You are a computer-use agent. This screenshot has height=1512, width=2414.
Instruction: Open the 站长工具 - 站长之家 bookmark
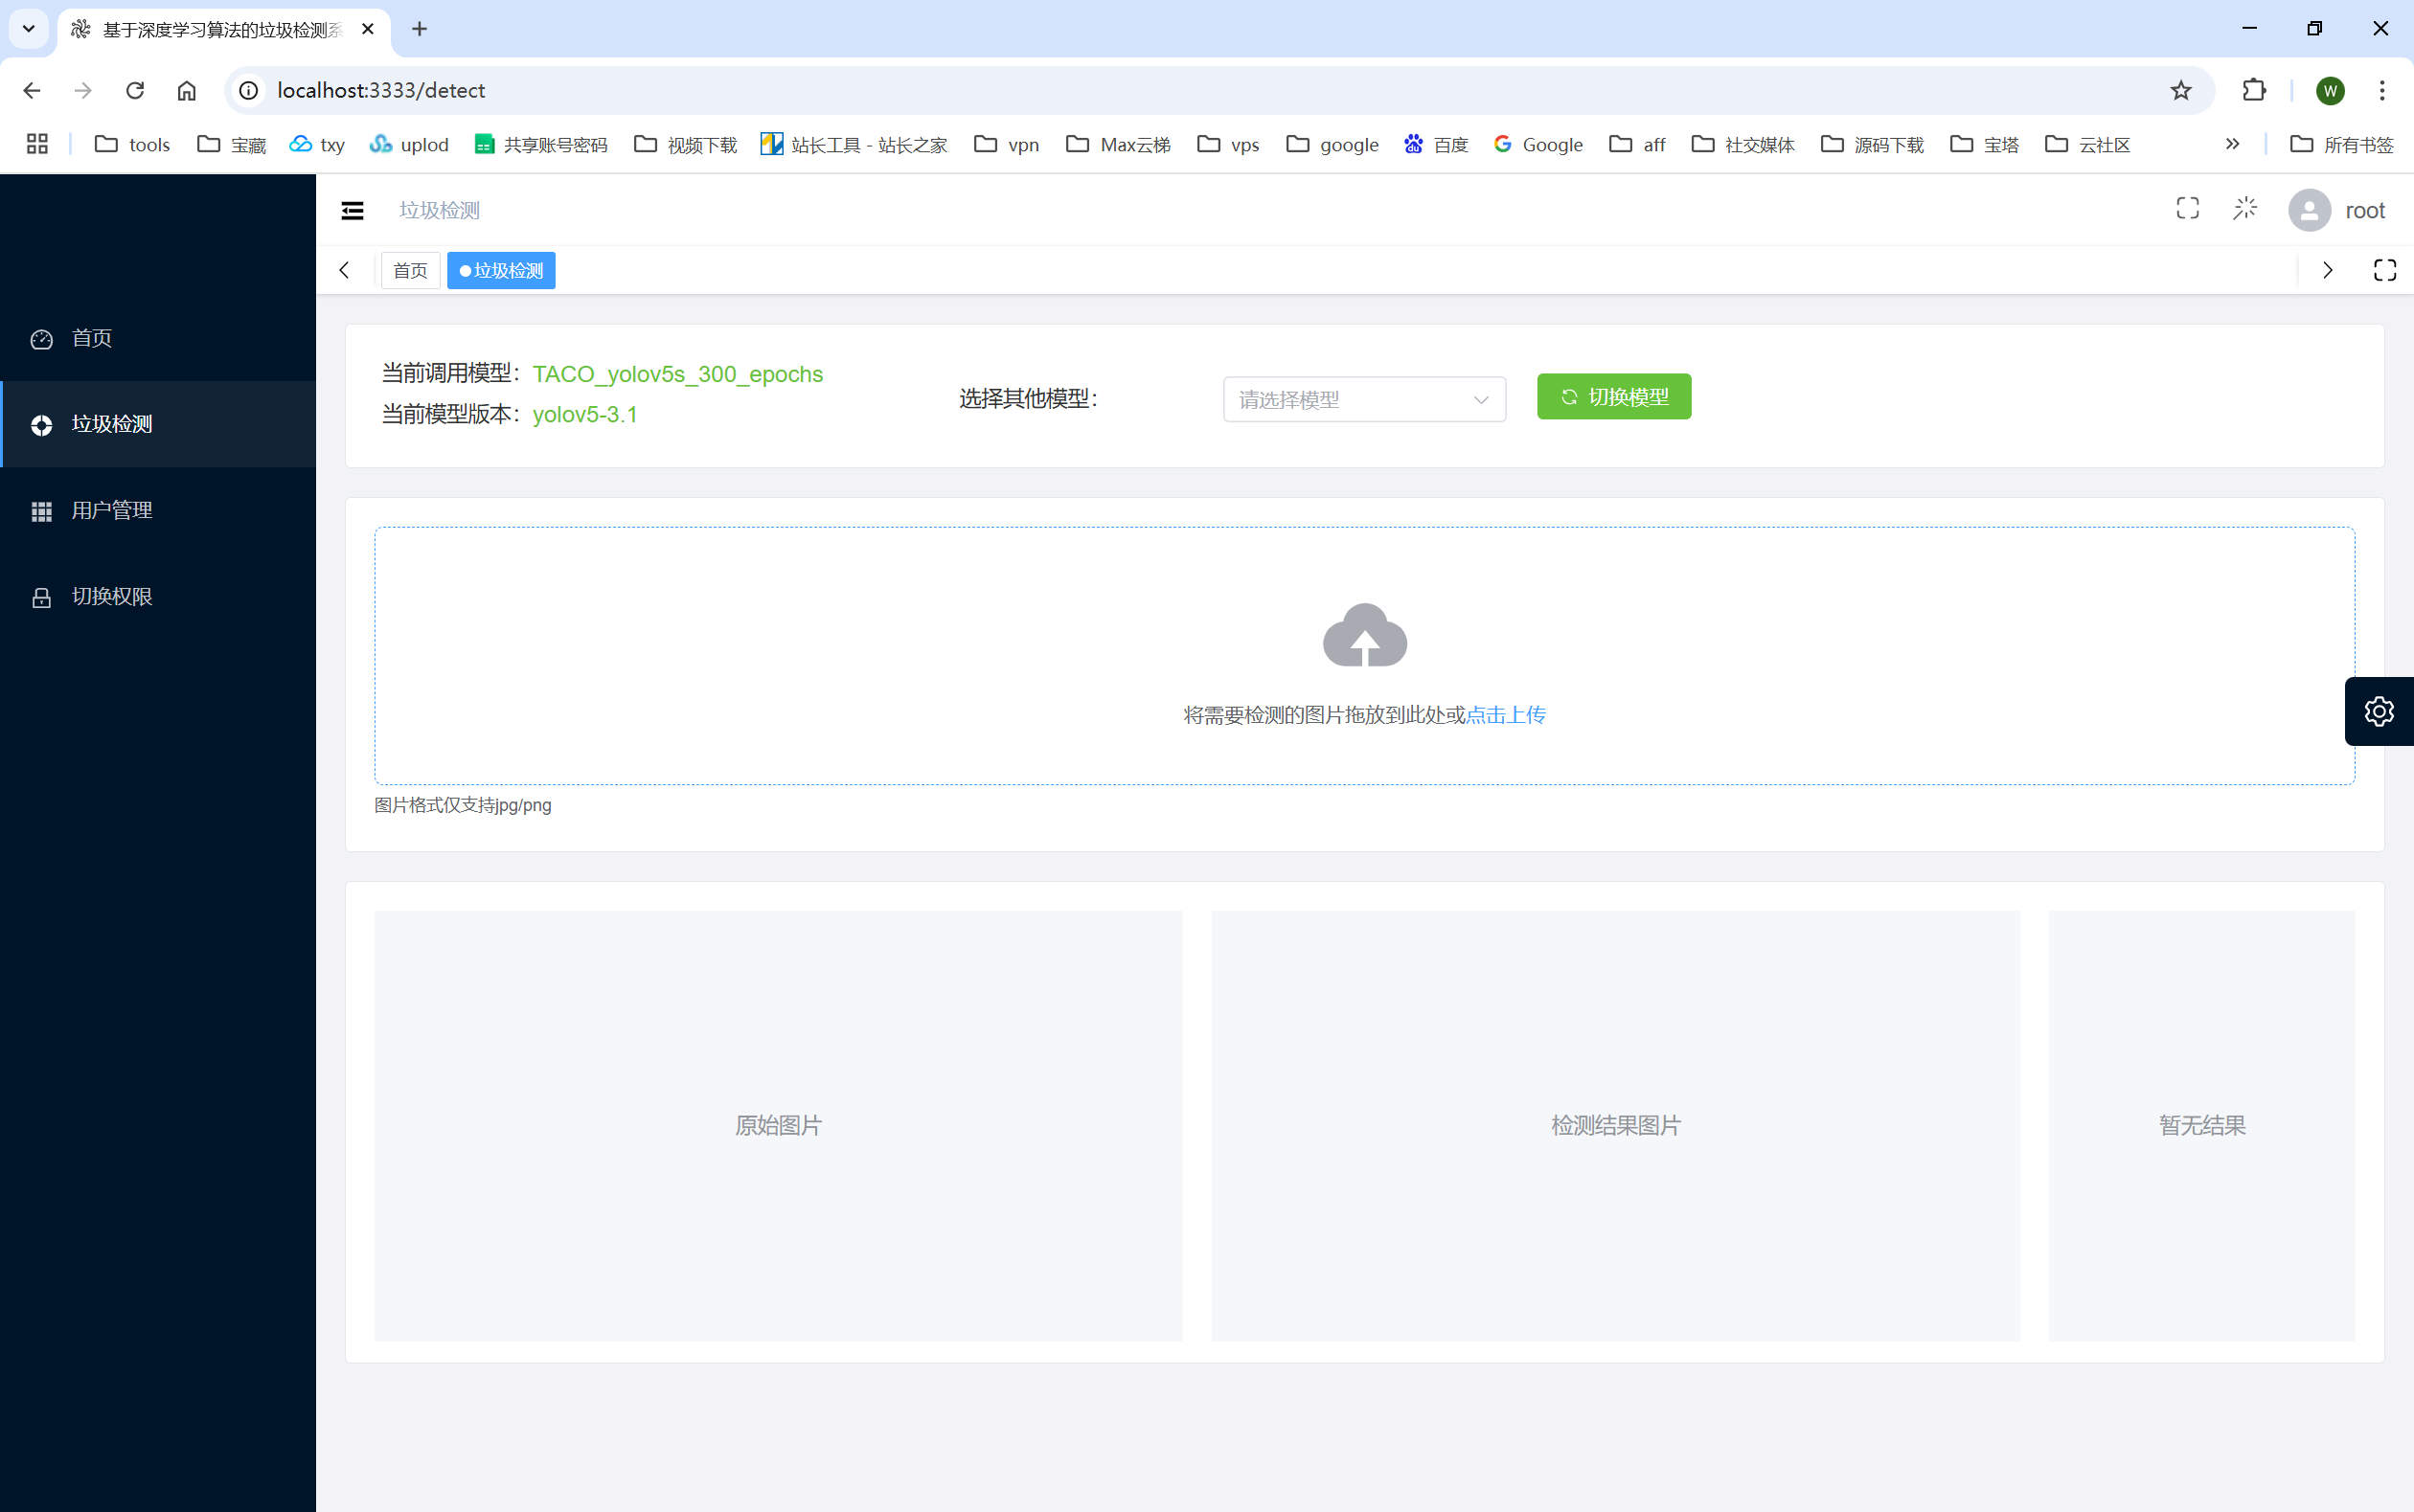(854, 144)
